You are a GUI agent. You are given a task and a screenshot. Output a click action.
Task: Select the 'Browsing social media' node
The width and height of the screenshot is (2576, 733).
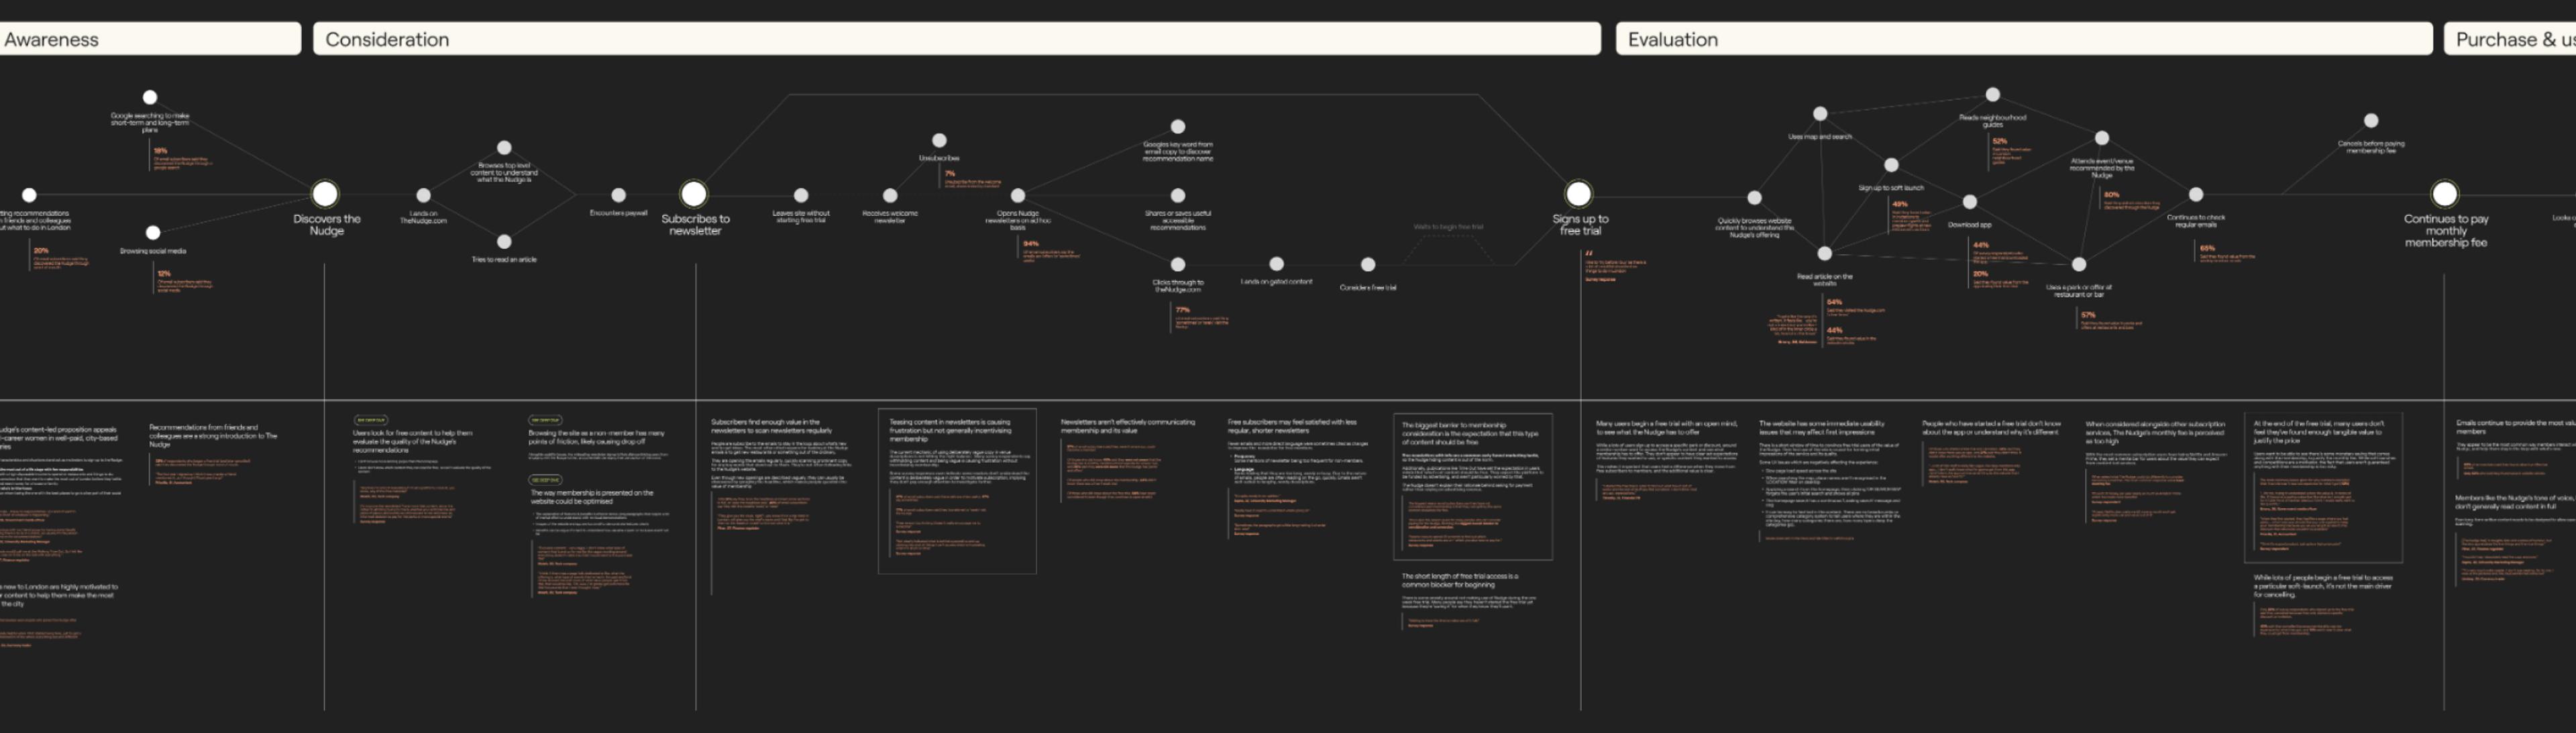point(153,233)
